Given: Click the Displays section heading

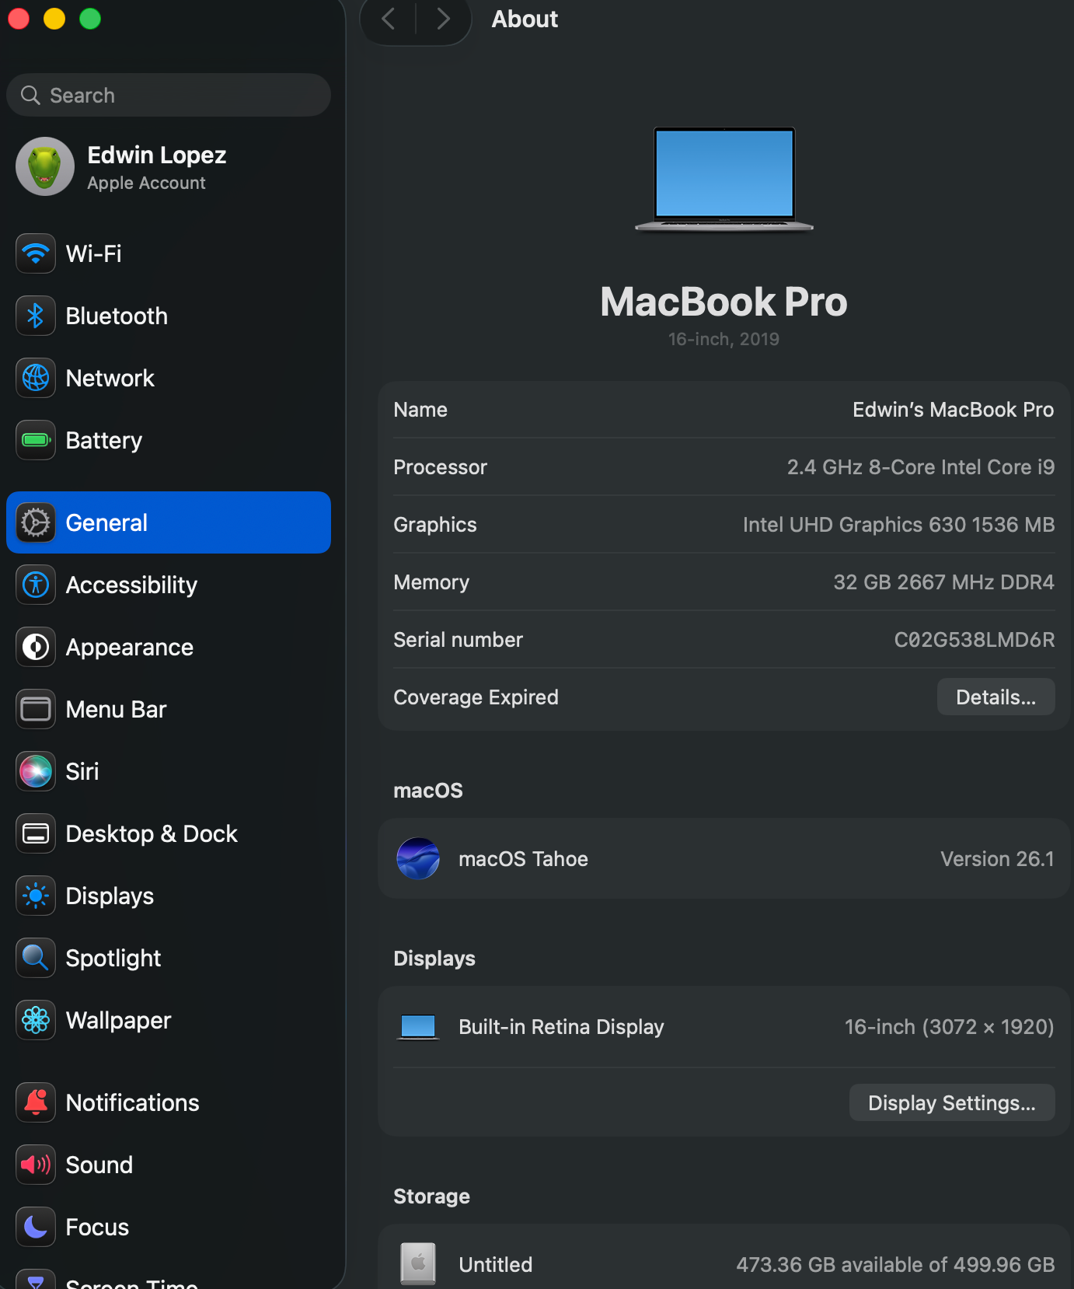Looking at the screenshot, I should click(434, 959).
